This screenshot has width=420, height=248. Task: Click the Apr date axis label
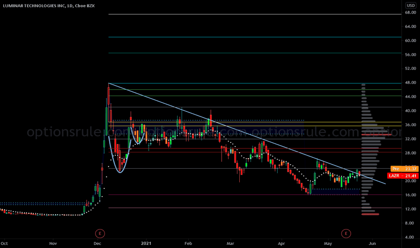point(281,243)
